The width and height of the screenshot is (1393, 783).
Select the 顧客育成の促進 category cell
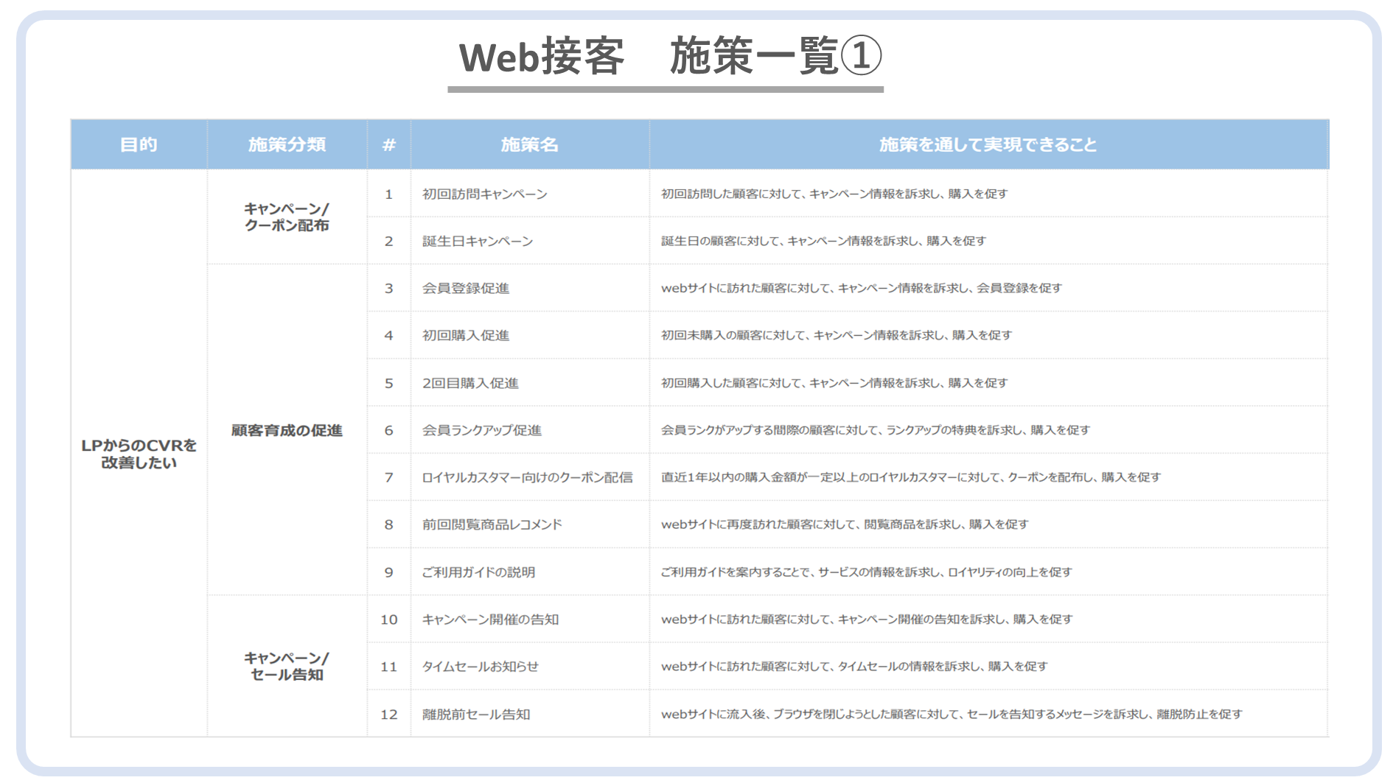point(287,430)
